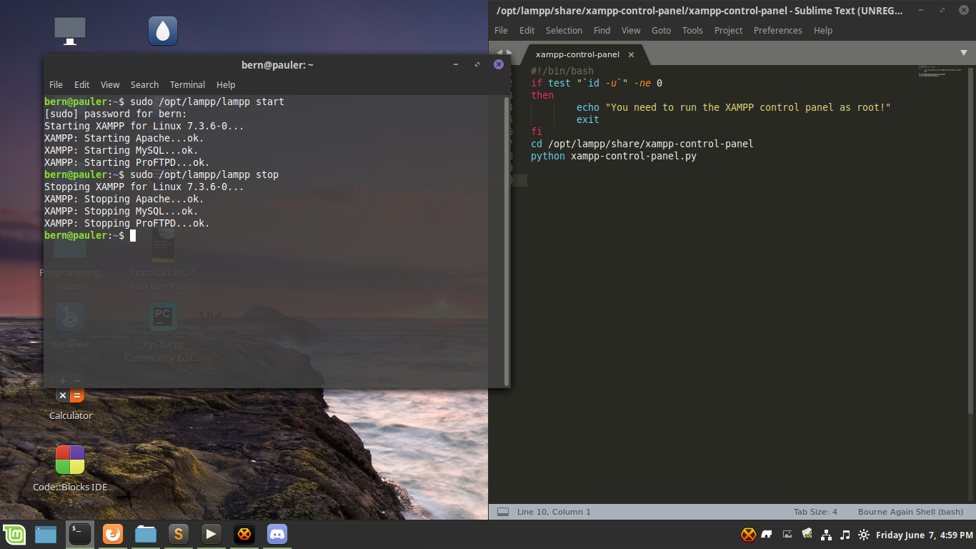The width and height of the screenshot is (976, 549).
Task: Switch to the Terminal taskbar icon
Action: point(79,534)
